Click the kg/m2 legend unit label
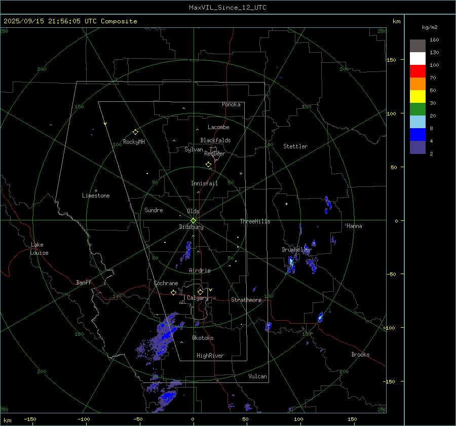456x426 pixels. pos(430,27)
